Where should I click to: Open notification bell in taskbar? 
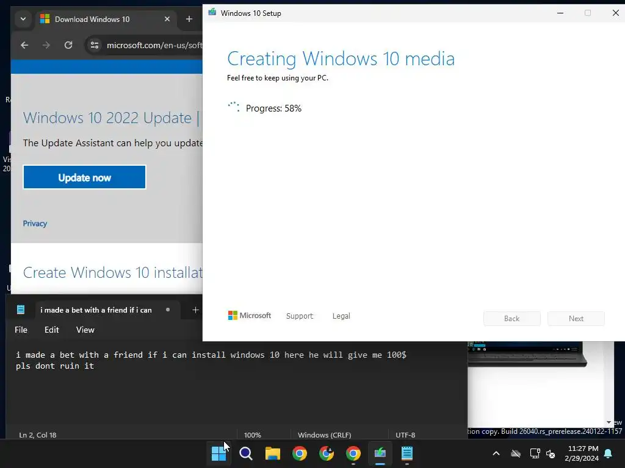(609, 453)
